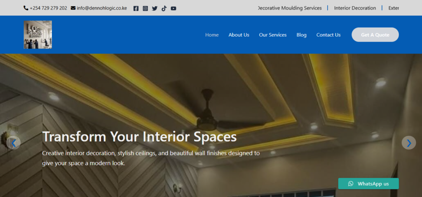Go to previous slide with left arrow
The width and height of the screenshot is (422, 197).
tap(13, 143)
